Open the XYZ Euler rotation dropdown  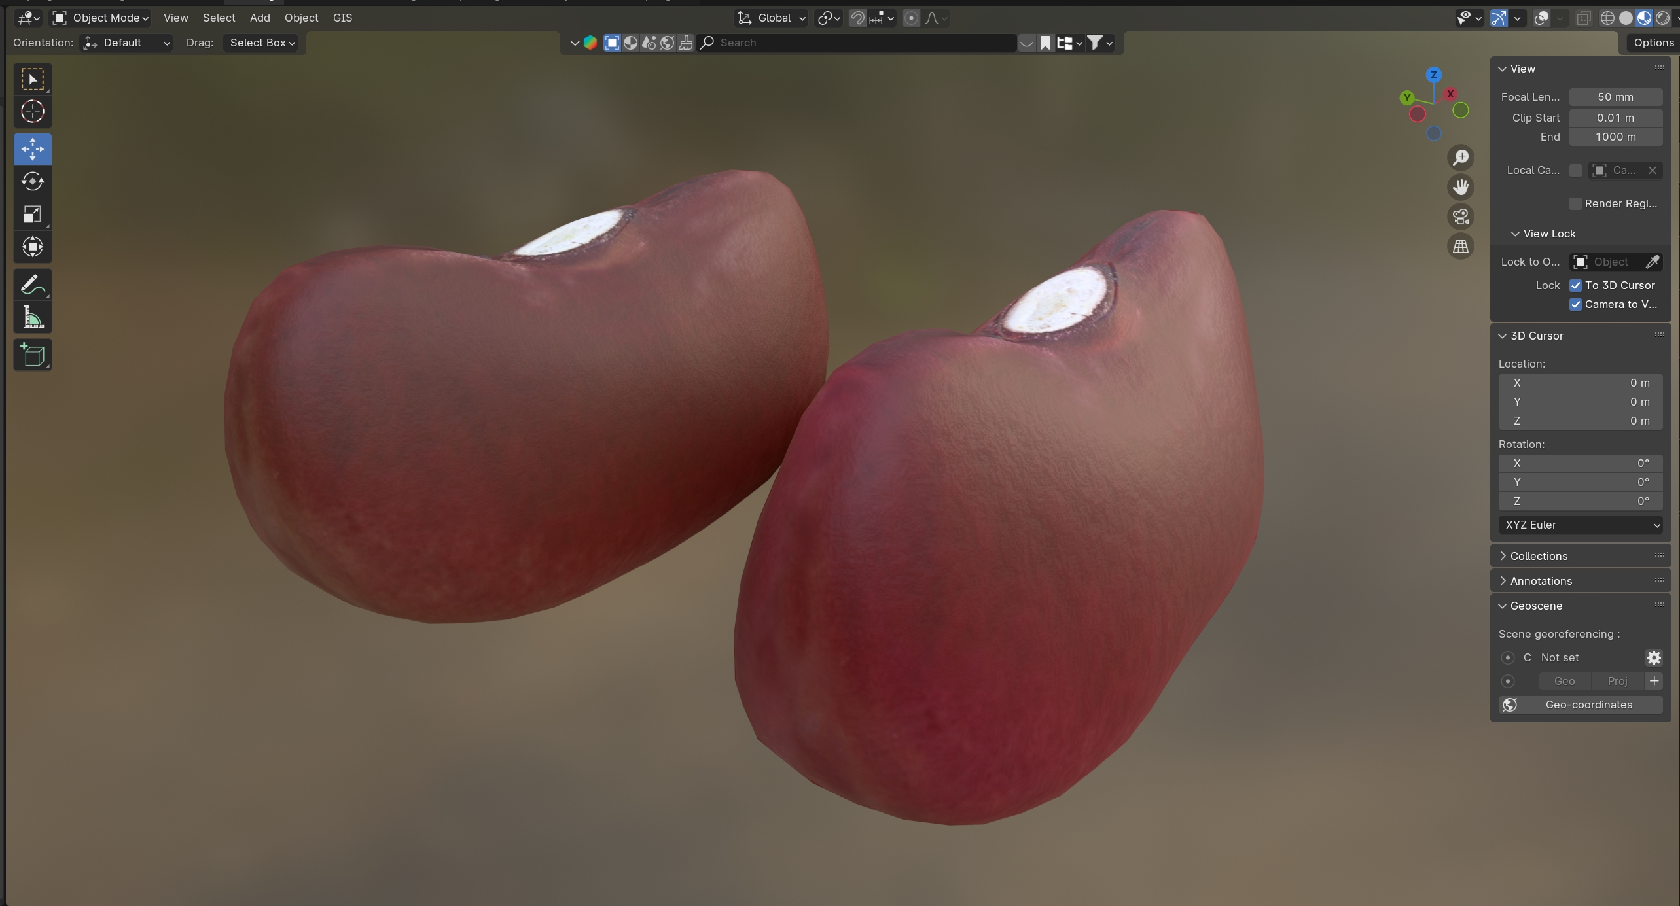pyautogui.click(x=1580, y=525)
